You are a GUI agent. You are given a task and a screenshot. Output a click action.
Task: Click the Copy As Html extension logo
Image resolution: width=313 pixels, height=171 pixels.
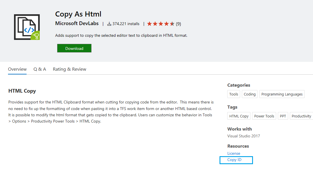pyautogui.click(x=27, y=27)
